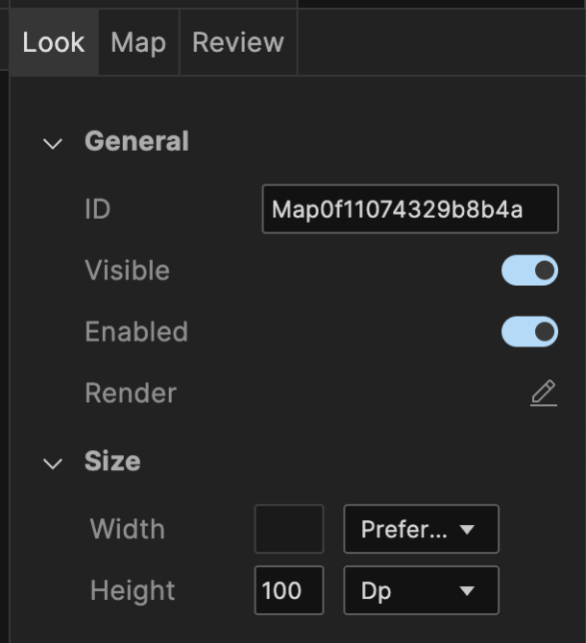Click the ID text field

409,209
